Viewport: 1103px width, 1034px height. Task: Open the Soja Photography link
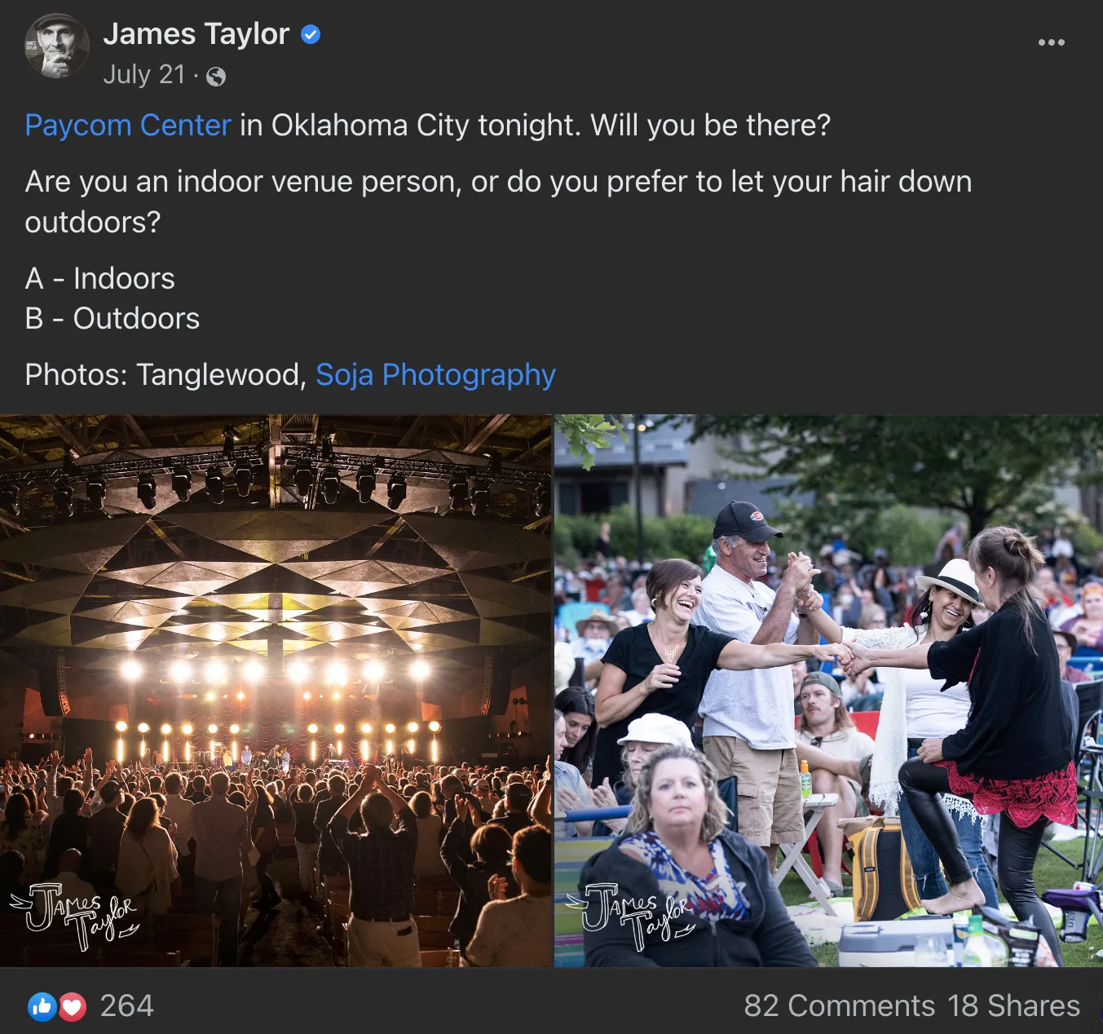point(435,375)
